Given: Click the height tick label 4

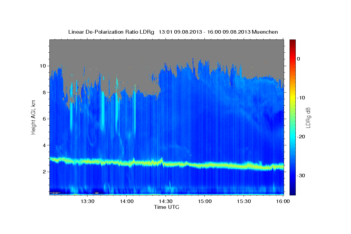Looking at the screenshot, I should [x=44, y=145].
